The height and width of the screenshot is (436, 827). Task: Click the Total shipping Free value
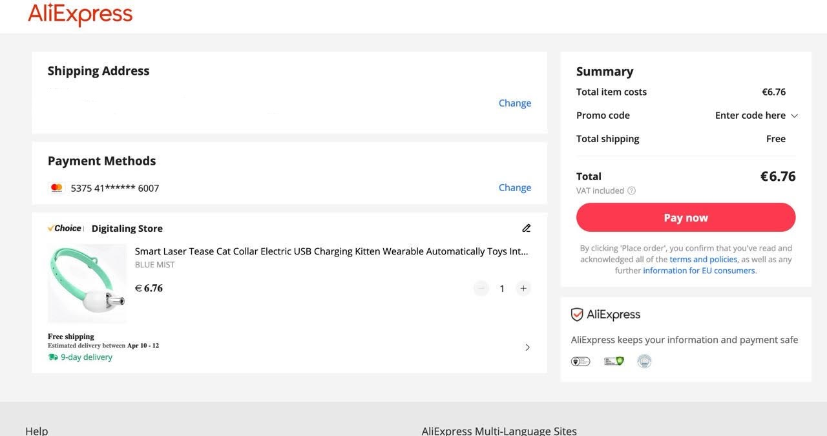coord(776,139)
